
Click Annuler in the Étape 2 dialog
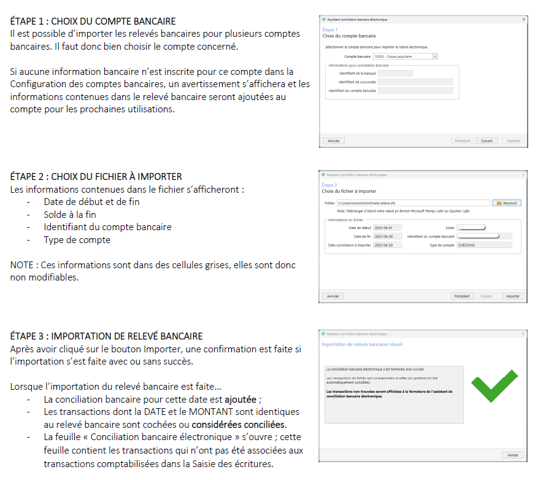coord(333,296)
